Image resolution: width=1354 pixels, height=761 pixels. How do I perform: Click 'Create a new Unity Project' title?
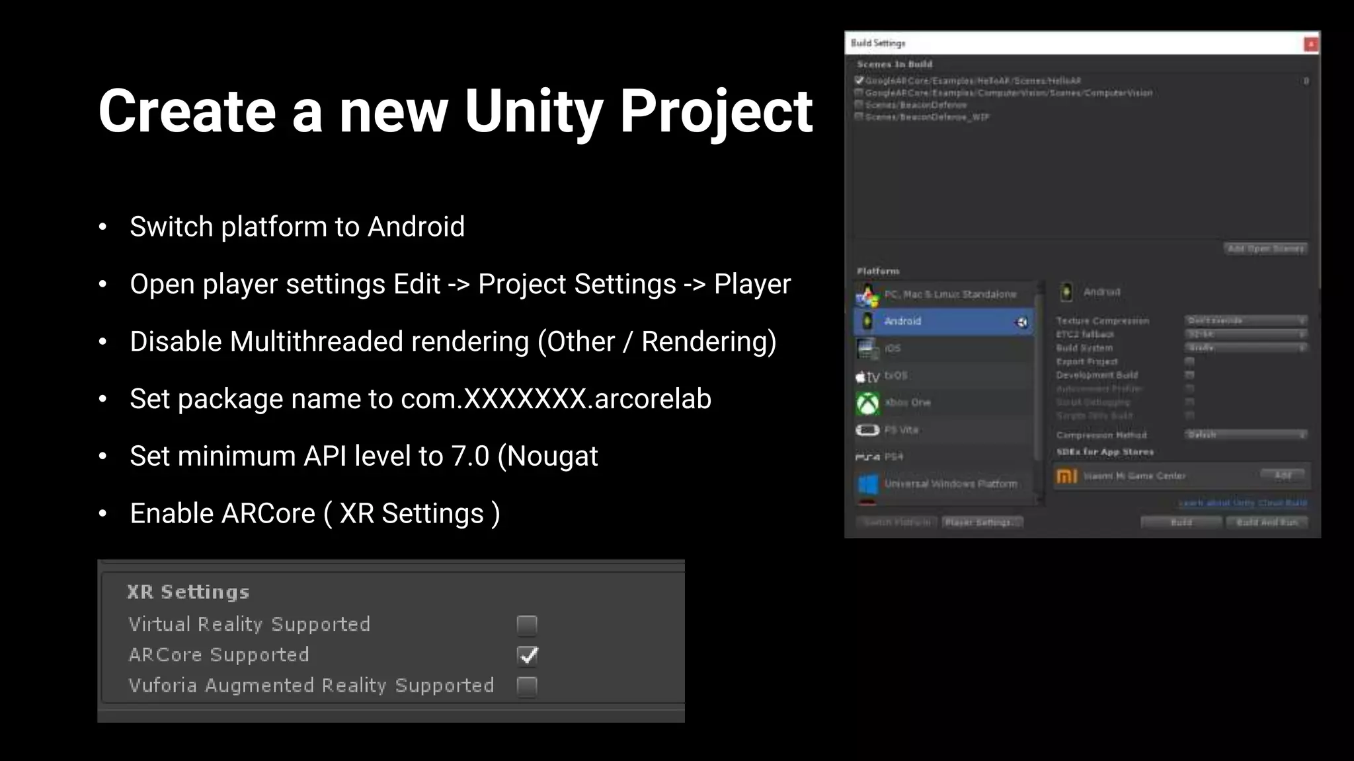[456, 112]
